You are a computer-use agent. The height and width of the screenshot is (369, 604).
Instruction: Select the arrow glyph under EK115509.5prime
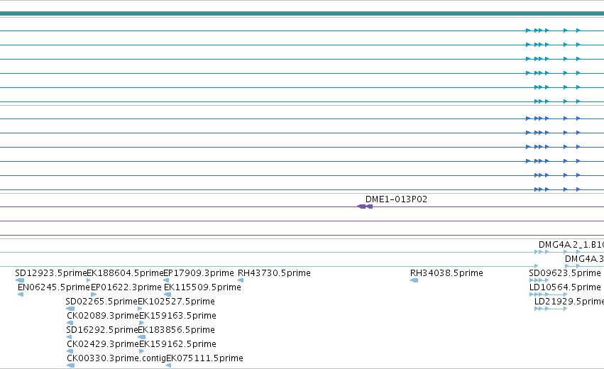pos(168,294)
